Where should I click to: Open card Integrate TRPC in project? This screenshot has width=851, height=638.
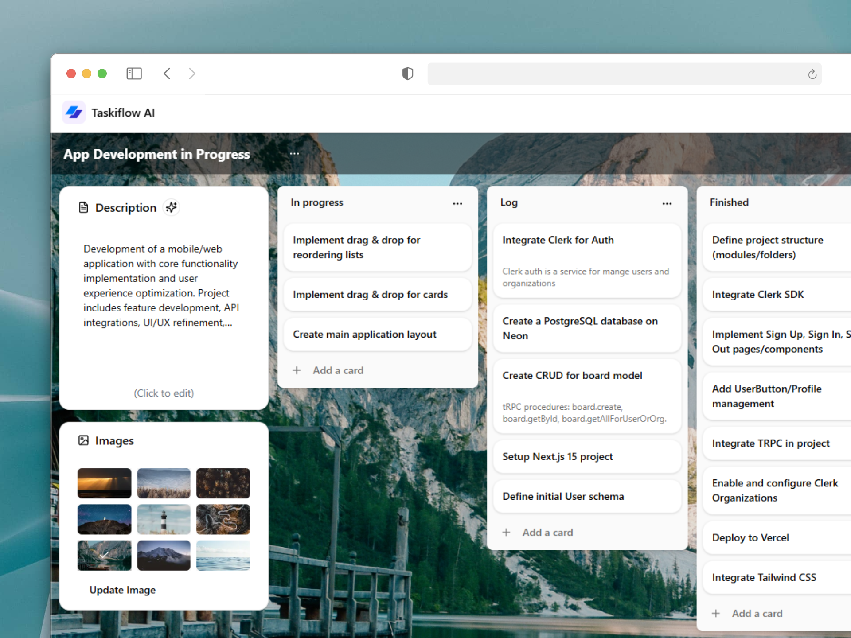(x=777, y=443)
